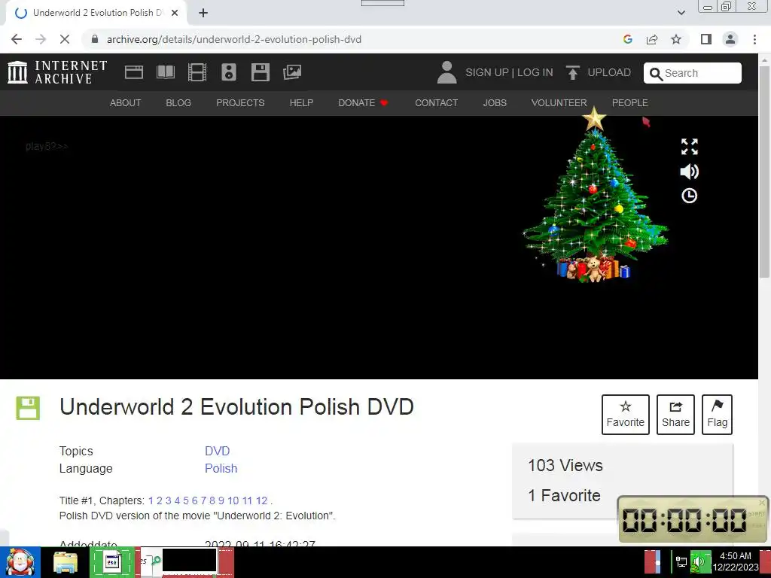Click the Upload arrow icon

pyautogui.click(x=572, y=72)
